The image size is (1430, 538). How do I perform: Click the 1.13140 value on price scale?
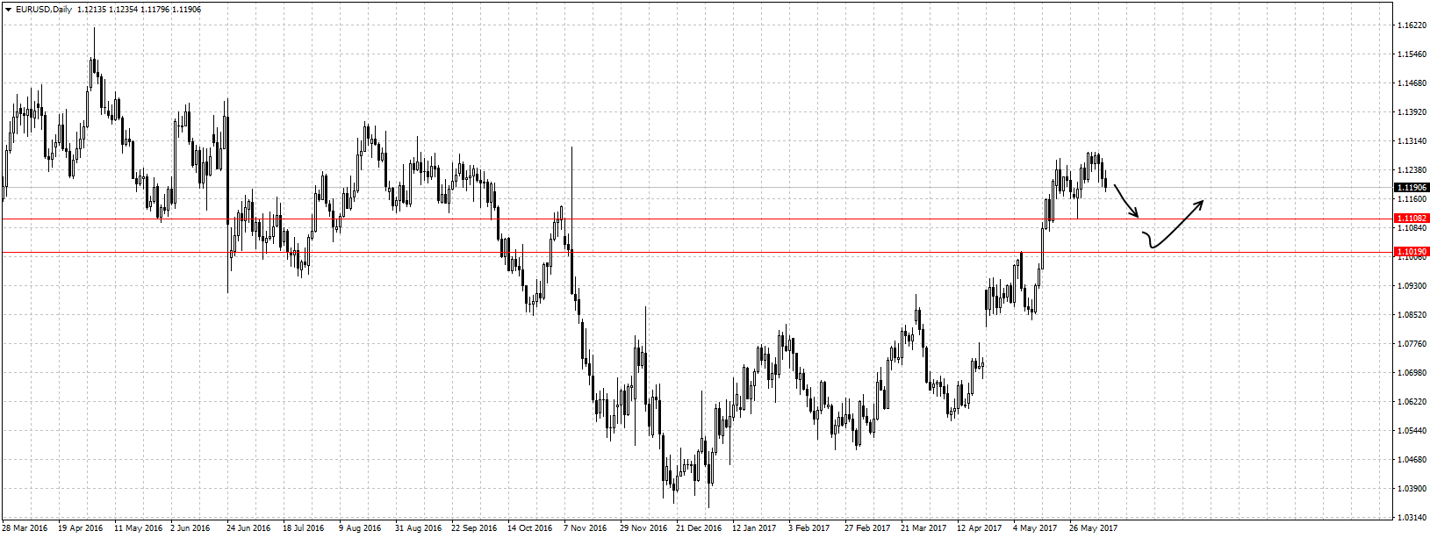tap(1411, 141)
